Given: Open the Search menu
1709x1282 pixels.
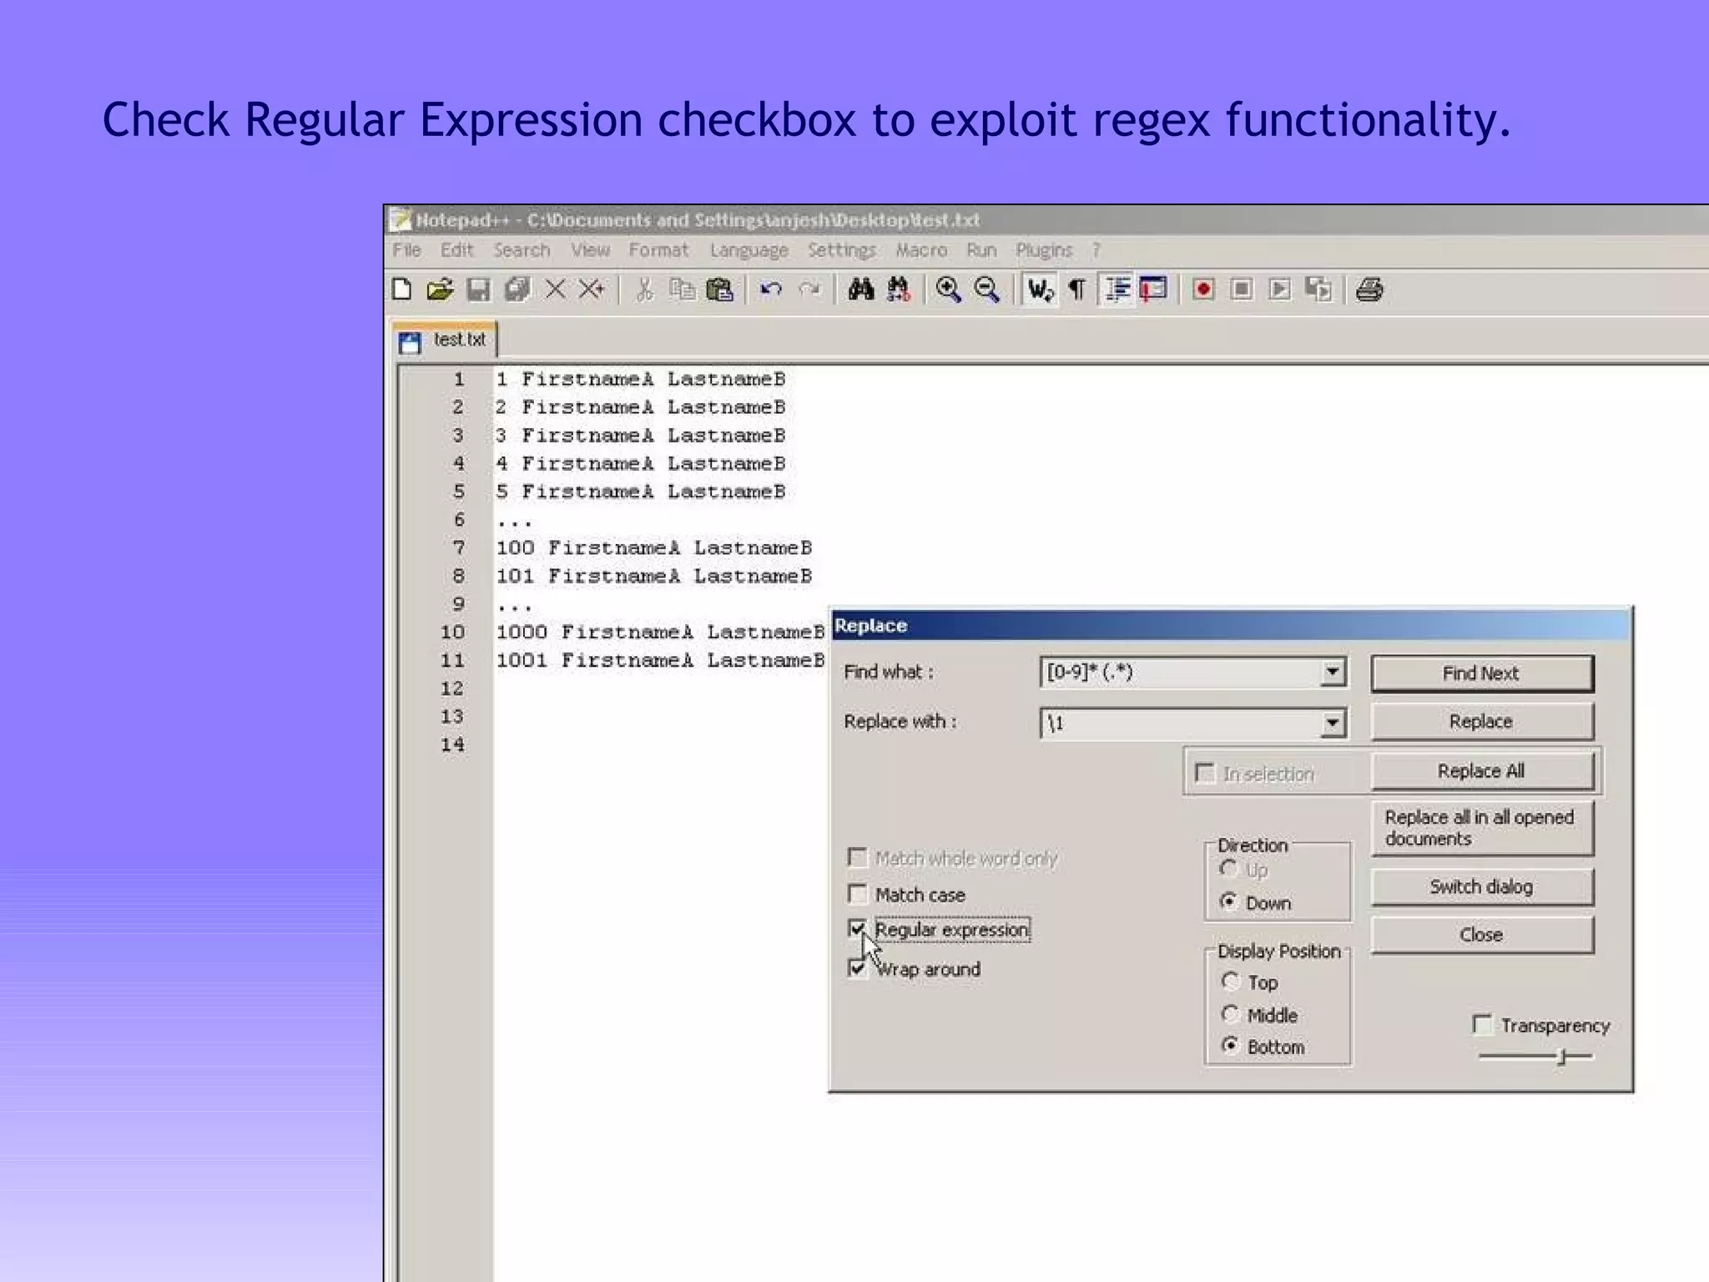Looking at the screenshot, I should click(x=522, y=250).
